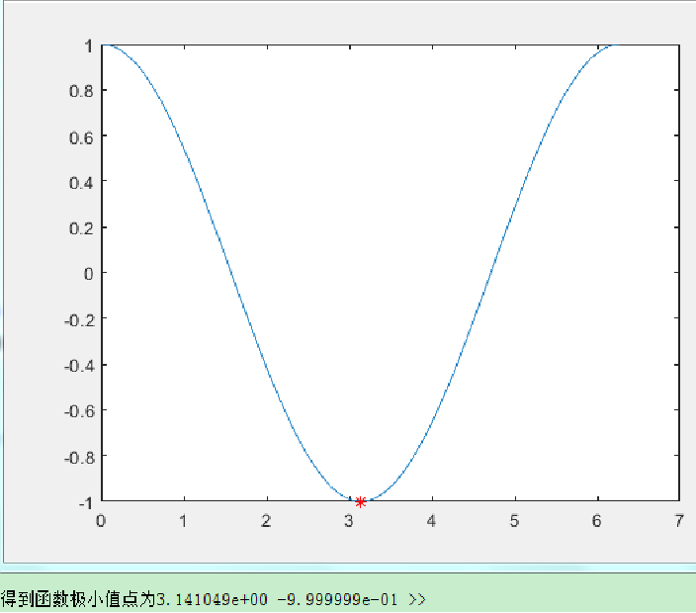Click y-axis tick label 0.4

[x=81, y=183]
